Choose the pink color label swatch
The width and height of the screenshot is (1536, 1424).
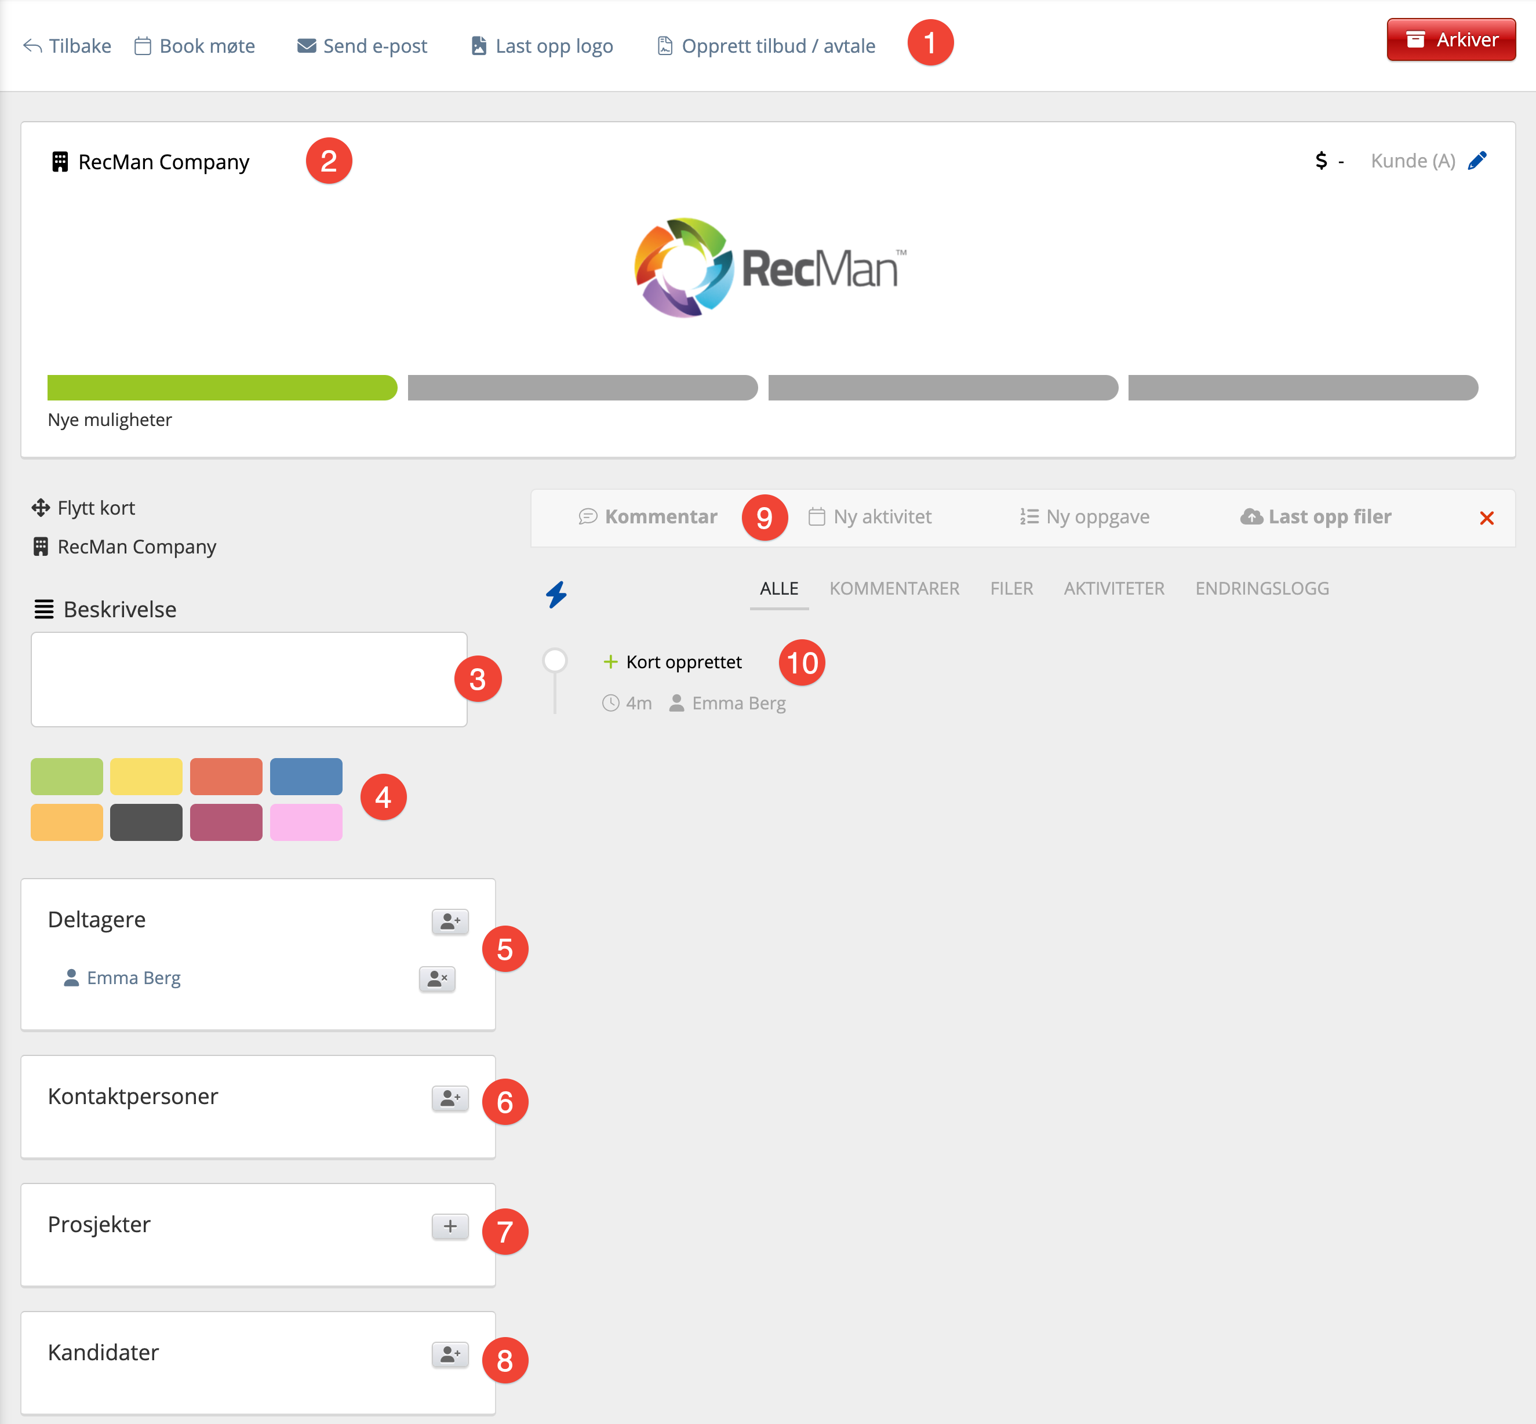306,822
